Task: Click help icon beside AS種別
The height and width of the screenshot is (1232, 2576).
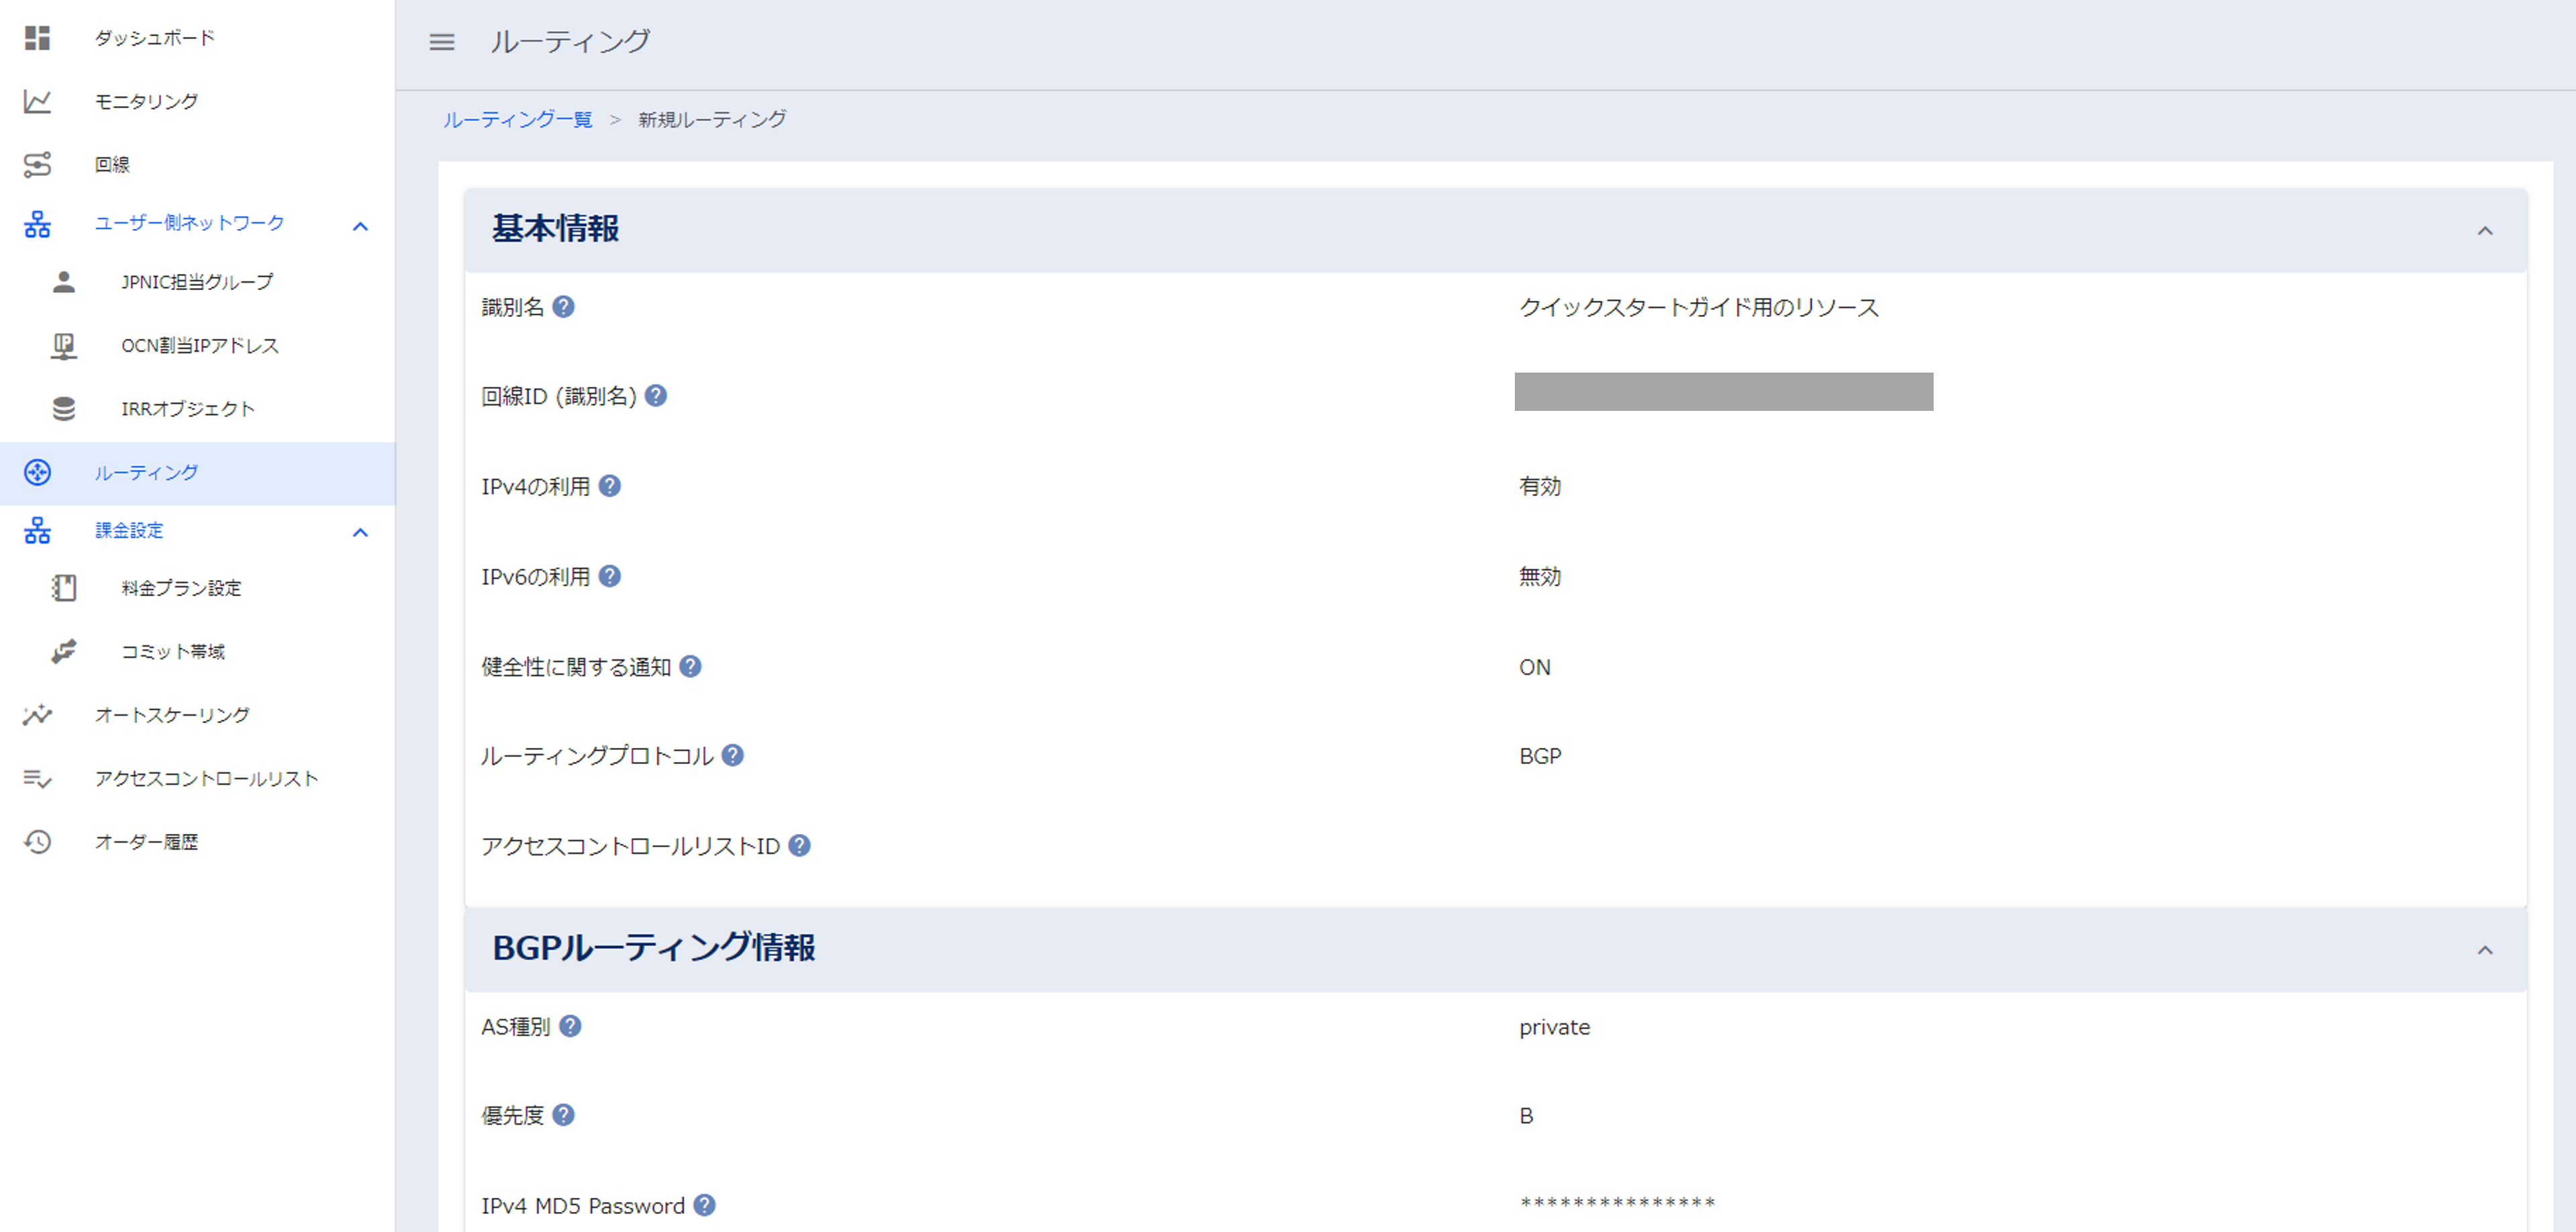Action: tap(570, 1026)
